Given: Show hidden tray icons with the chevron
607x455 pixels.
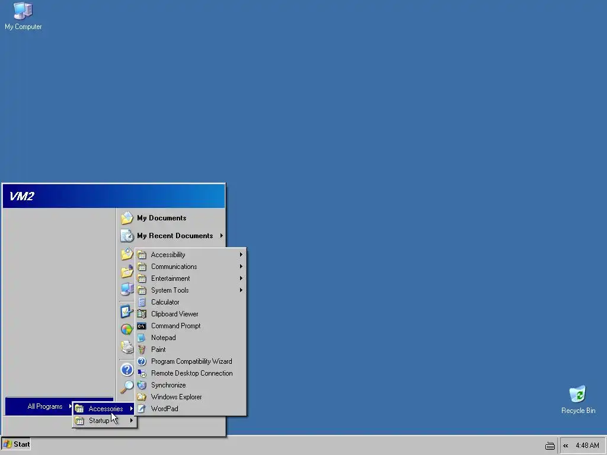Looking at the screenshot, I should click(566, 446).
